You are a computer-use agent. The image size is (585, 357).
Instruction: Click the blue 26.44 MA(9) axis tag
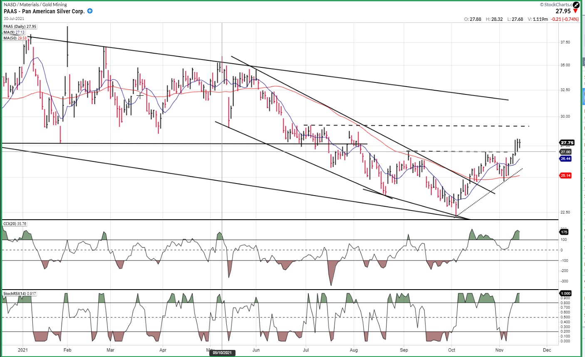[565, 159]
